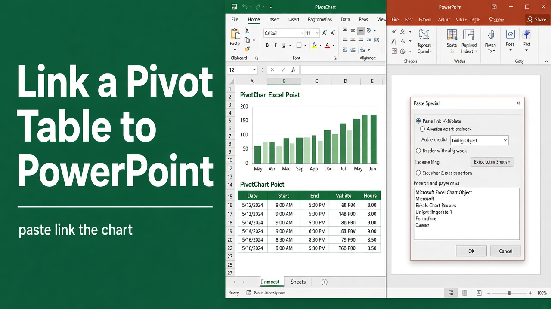
Task: Open the font size 11 dropdown
Action: (317, 33)
